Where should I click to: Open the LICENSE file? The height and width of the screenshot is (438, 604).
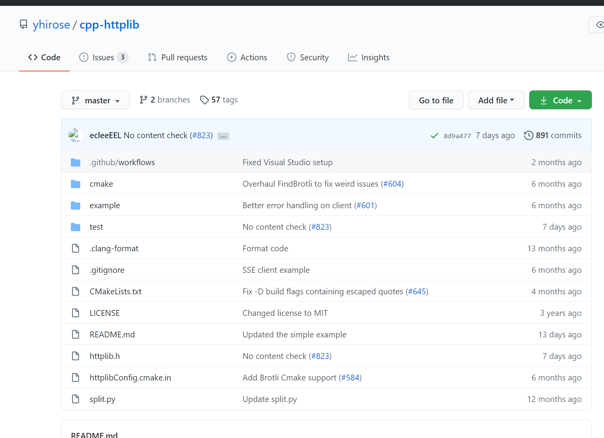click(105, 313)
